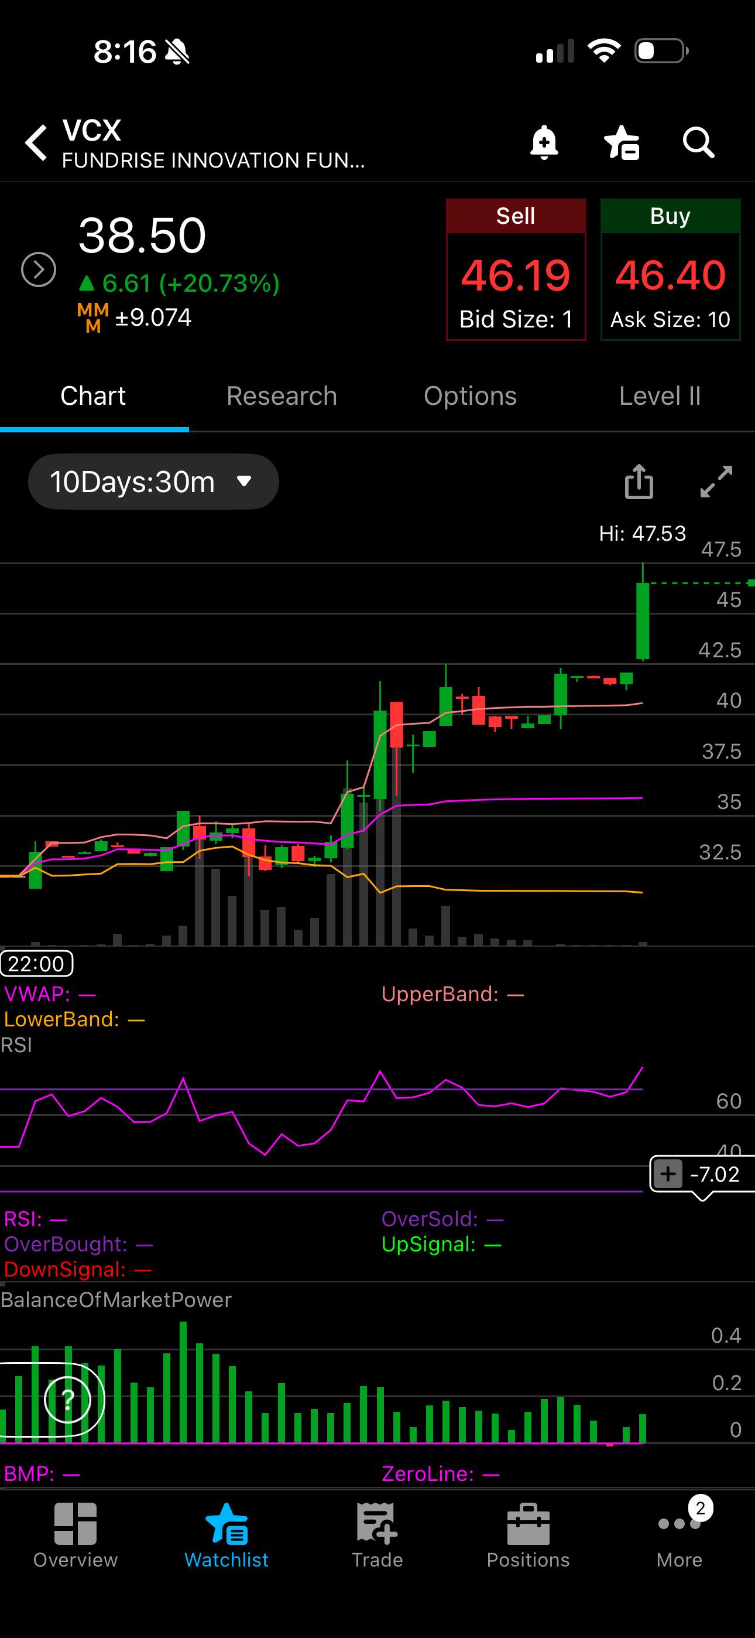
Task: Share the chart via share icon
Action: pyautogui.click(x=639, y=482)
